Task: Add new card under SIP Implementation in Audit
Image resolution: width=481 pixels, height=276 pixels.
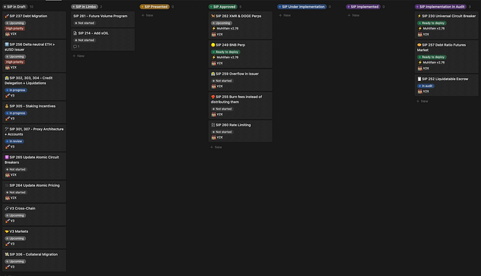Action: coord(422,101)
